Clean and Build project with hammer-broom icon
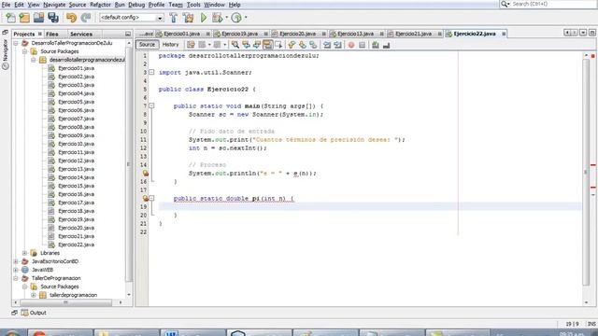 (188, 18)
